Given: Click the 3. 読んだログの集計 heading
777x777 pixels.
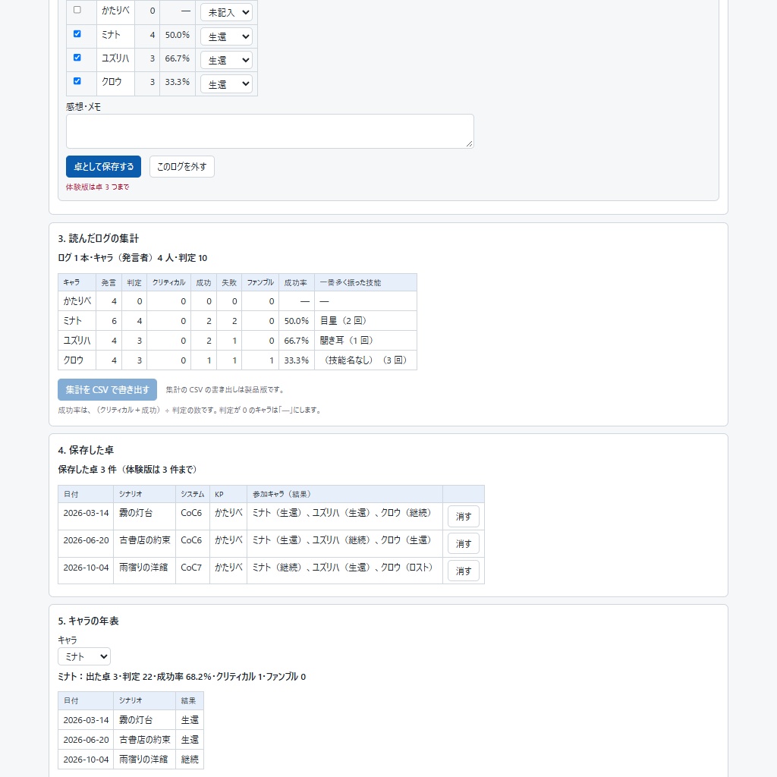Looking at the screenshot, I should coord(98,238).
